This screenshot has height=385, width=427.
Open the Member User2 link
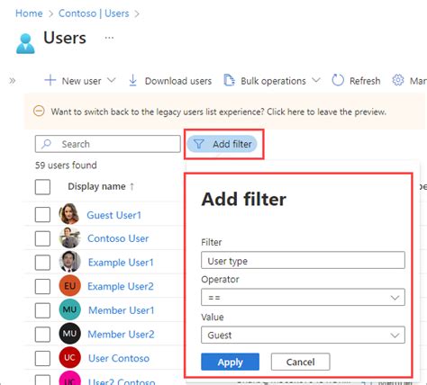(x=121, y=334)
